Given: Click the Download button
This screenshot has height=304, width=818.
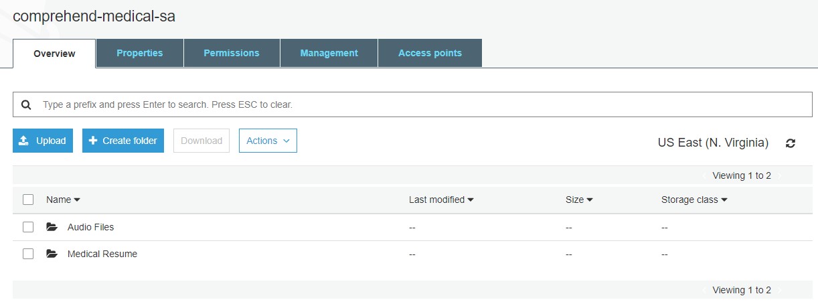Looking at the screenshot, I should [201, 141].
